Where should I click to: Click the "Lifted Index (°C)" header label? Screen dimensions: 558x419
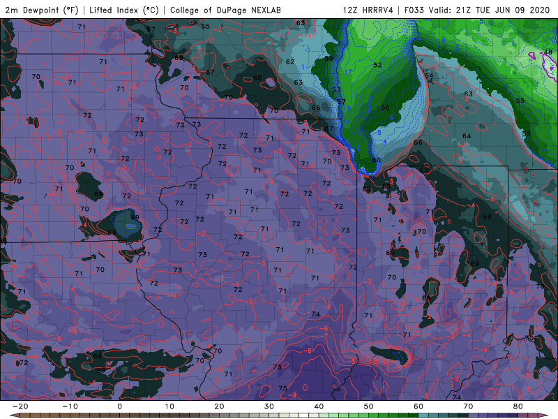124,10
